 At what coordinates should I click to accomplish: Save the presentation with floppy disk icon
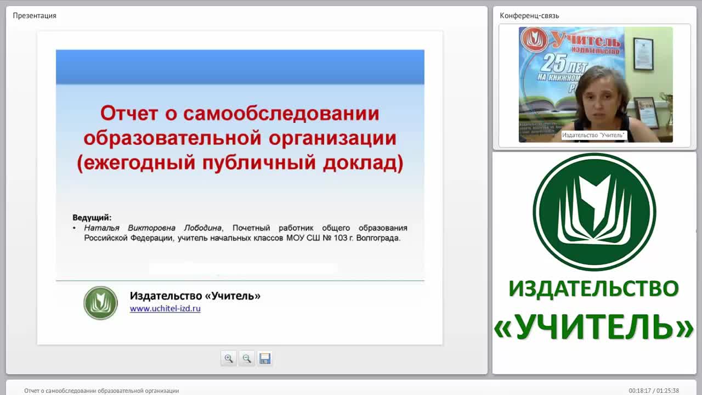coord(265,358)
